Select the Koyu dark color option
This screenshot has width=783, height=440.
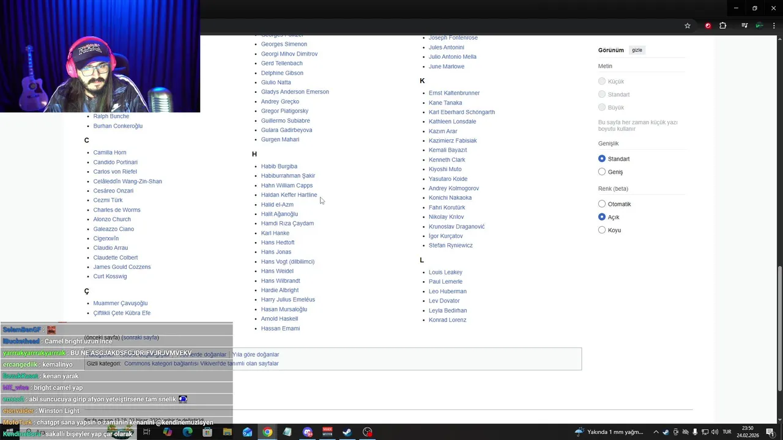pyautogui.click(x=602, y=230)
